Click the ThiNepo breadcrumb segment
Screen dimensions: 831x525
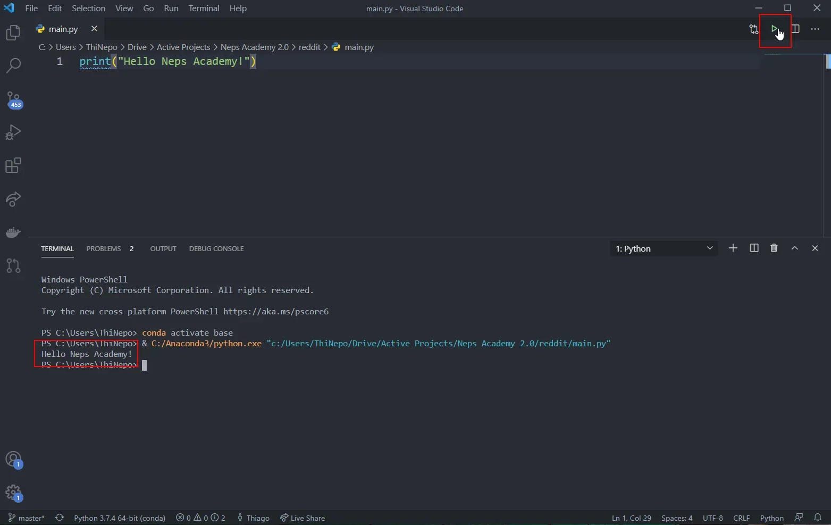click(x=102, y=47)
